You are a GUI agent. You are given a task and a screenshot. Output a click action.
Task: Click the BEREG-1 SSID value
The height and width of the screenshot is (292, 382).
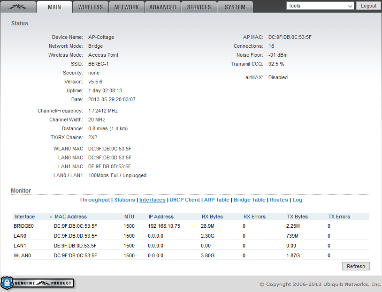click(x=99, y=64)
